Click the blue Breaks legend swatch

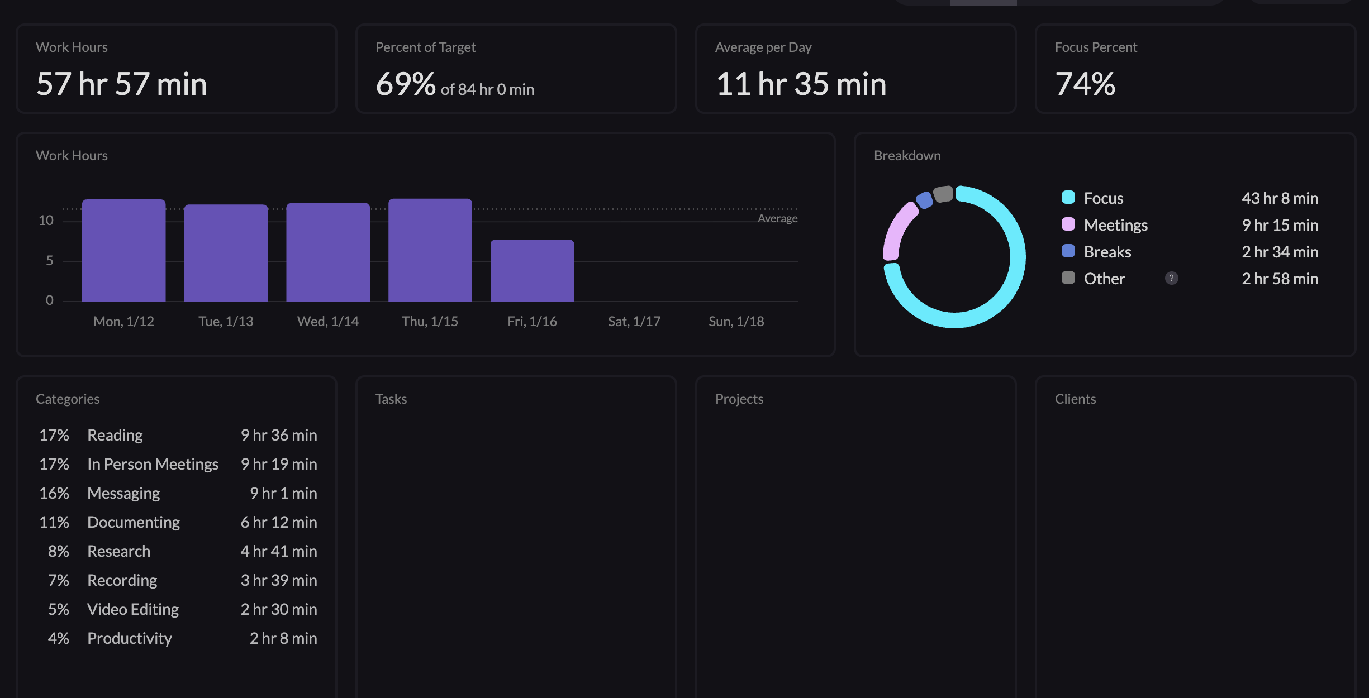click(x=1068, y=251)
